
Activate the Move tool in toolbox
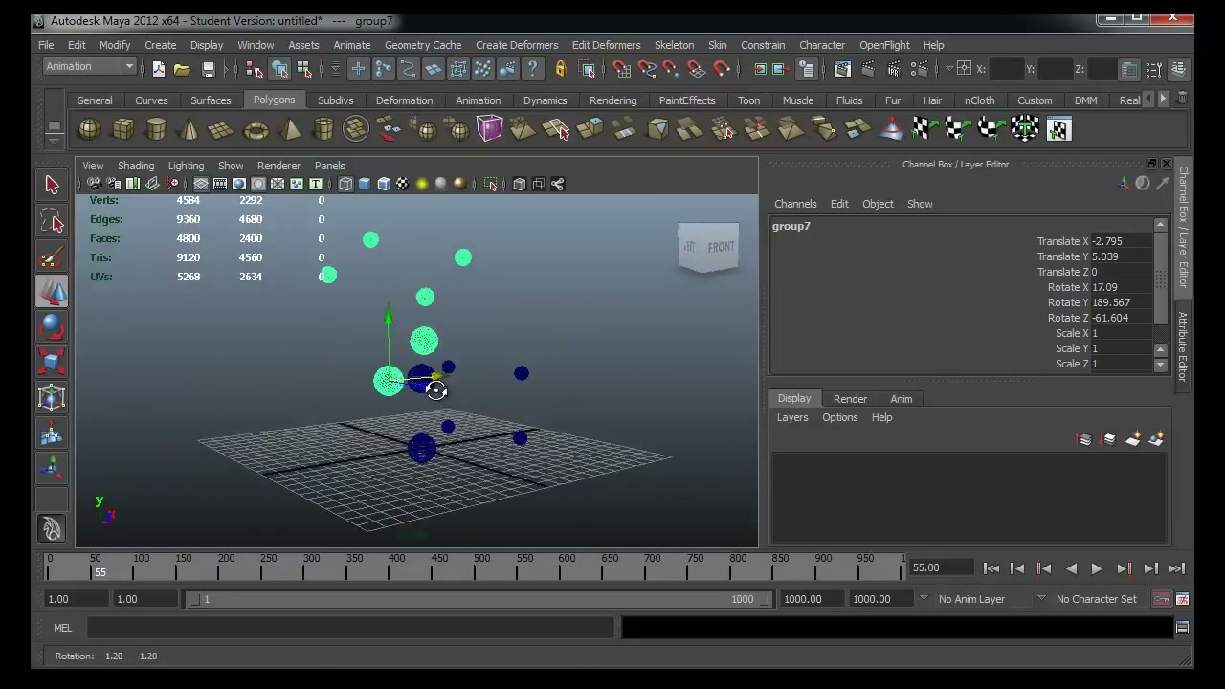point(52,292)
